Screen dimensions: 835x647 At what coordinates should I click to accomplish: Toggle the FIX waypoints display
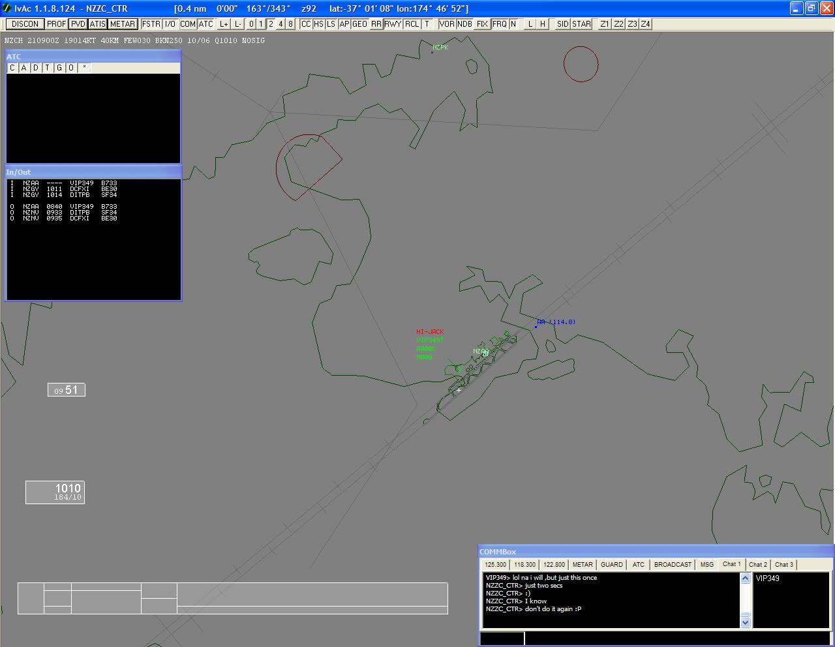coord(482,24)
